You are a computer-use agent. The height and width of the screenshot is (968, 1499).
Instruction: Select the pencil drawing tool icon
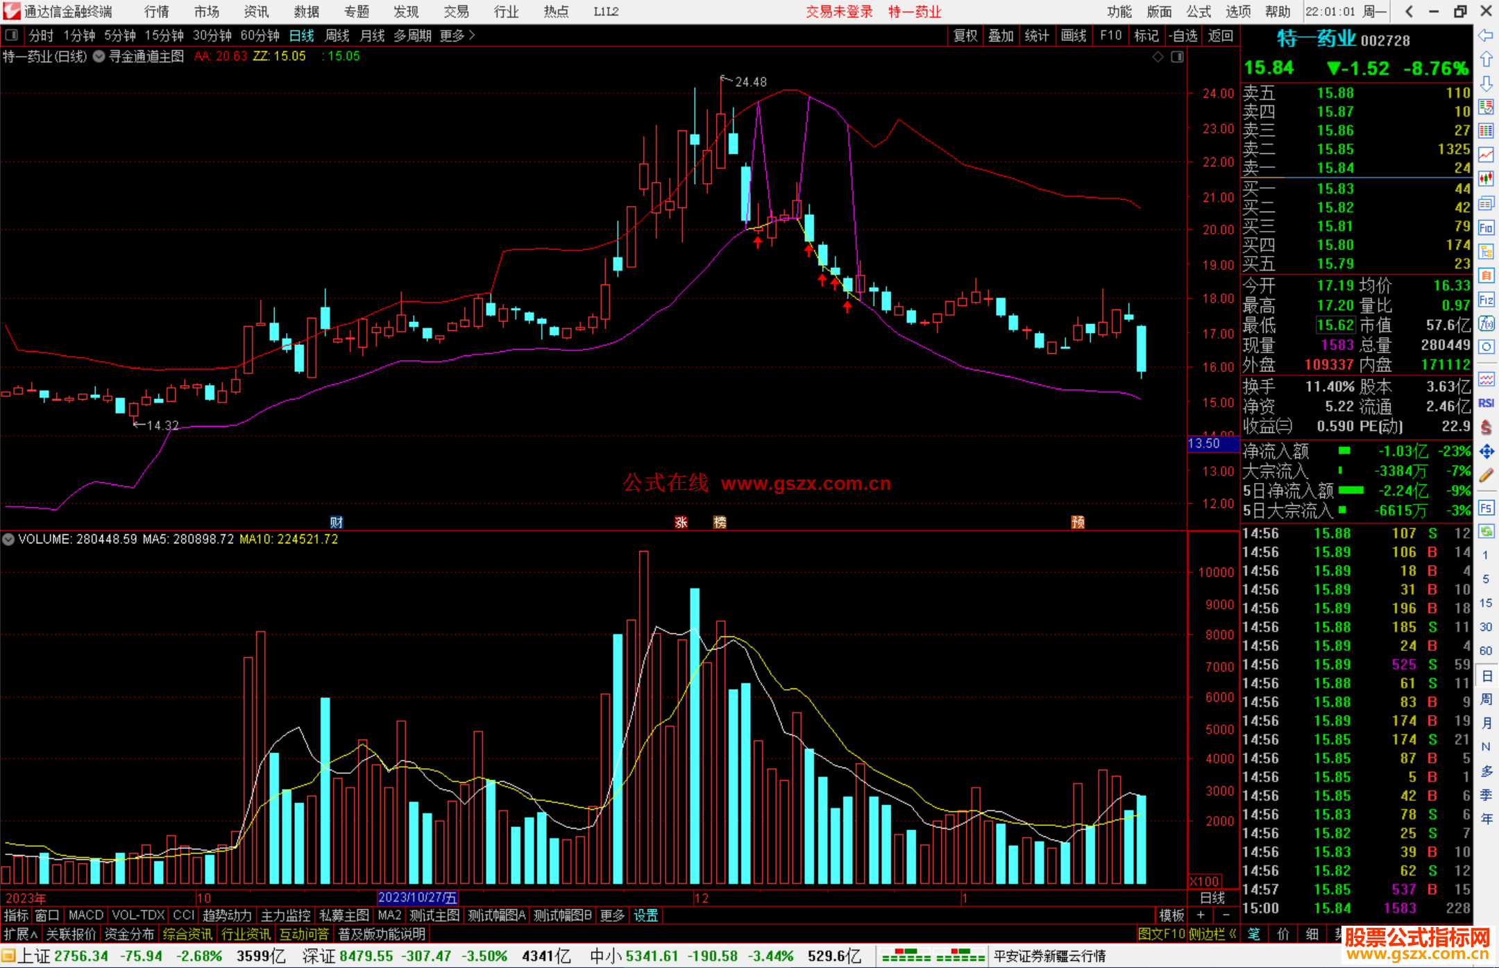coord(1486,475)
